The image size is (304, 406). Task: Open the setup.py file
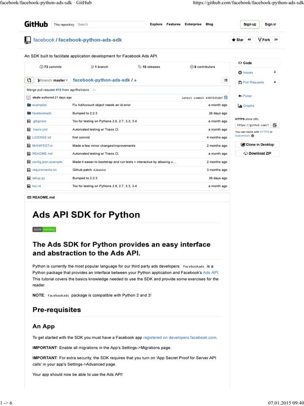[x=38, y=178]
